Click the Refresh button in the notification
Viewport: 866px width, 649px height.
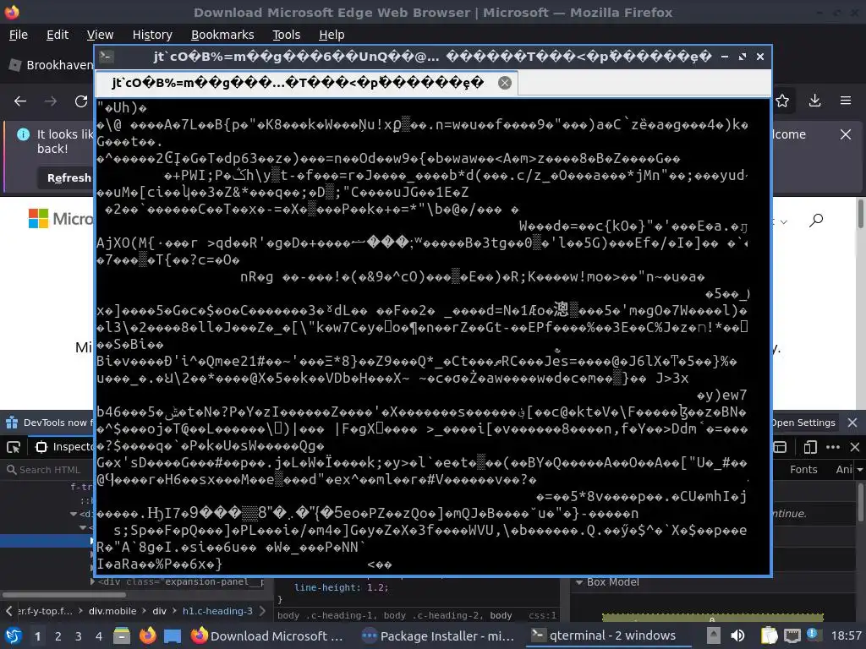[x=69, y=177]
